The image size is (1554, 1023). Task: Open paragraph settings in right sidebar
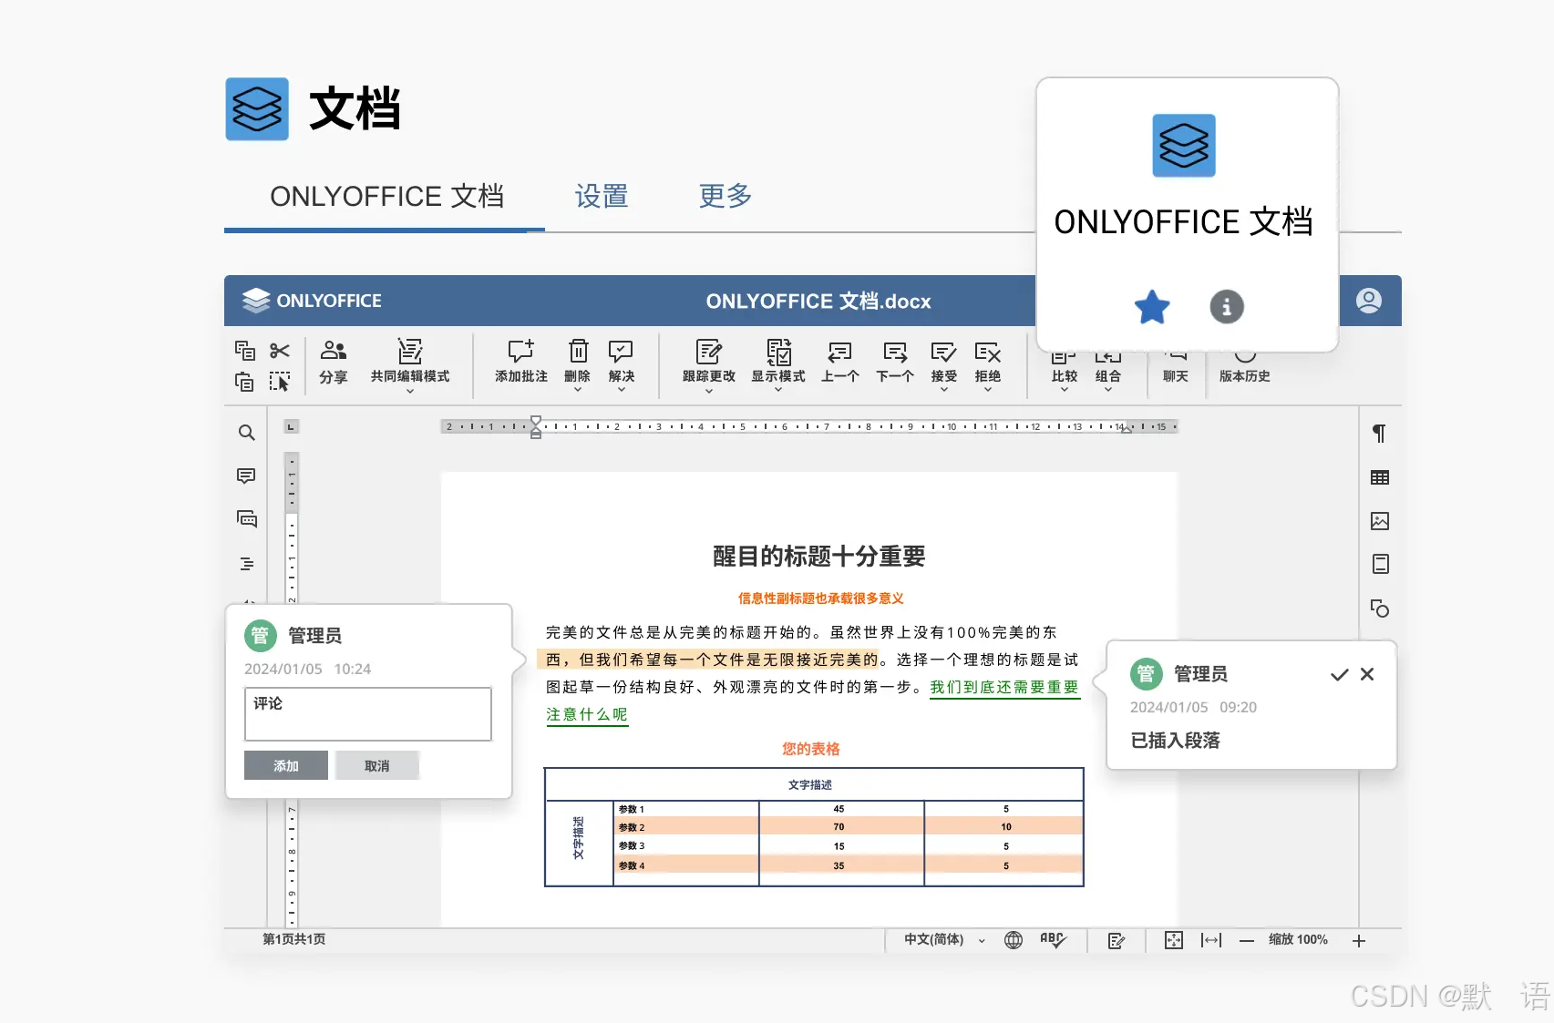[1380, 434]
